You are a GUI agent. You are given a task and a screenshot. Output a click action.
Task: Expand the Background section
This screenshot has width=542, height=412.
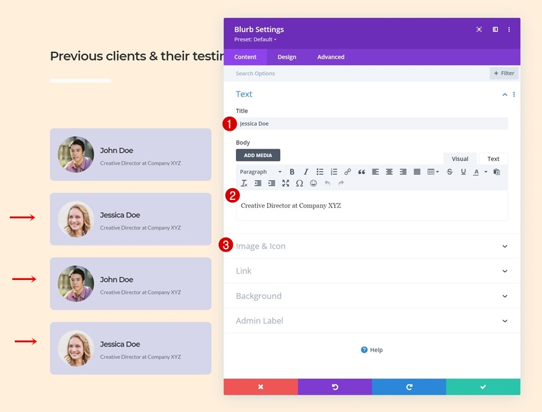pyautogui.click(x=372, y=296)
